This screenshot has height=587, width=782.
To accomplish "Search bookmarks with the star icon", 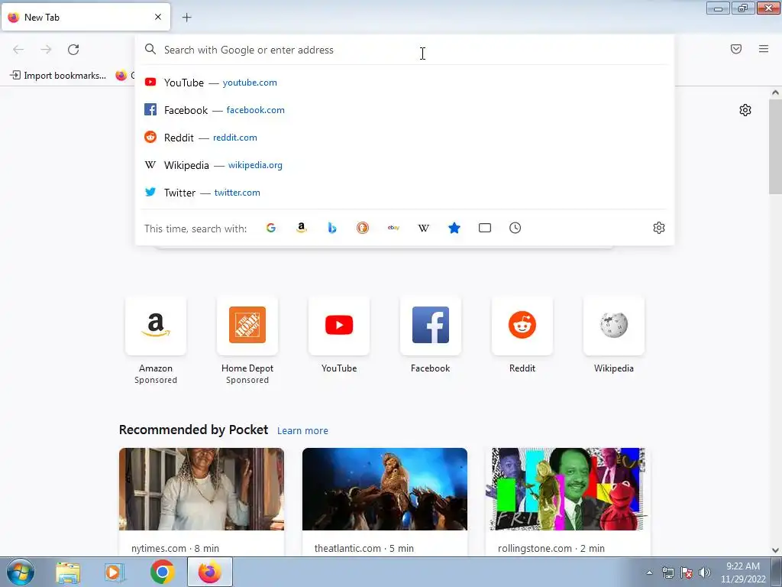I will [x=454, y=228].
